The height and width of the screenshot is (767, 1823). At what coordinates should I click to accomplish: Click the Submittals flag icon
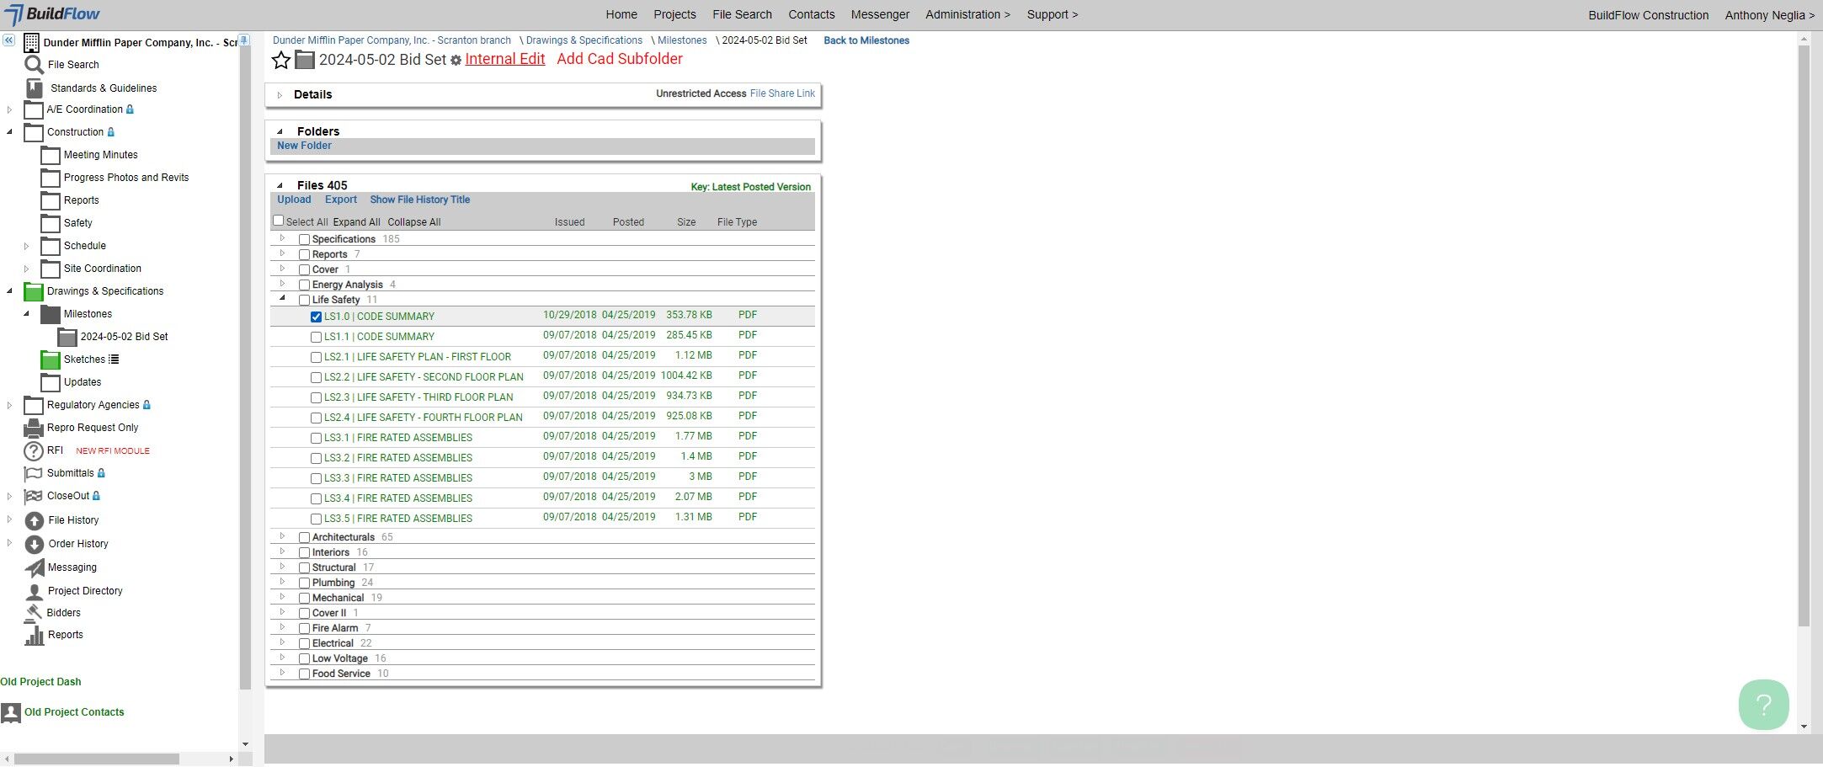click(34, 473)
